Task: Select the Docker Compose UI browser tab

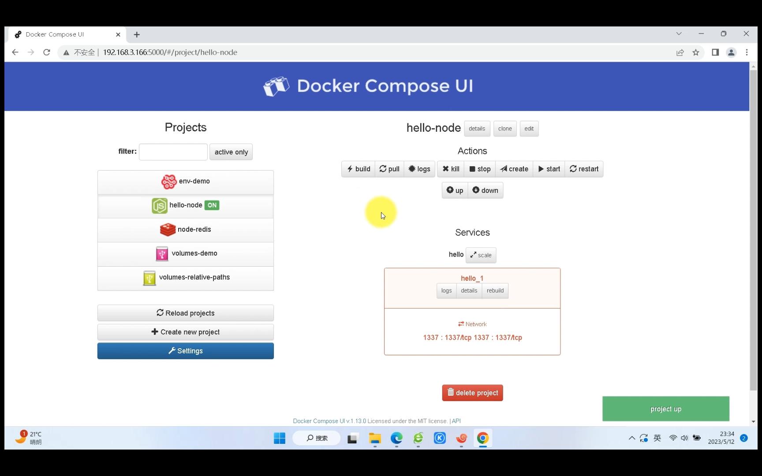Action: [67, 34]
